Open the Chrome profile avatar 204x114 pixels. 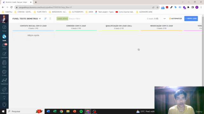pyautogui.click(x=197, y=7)
